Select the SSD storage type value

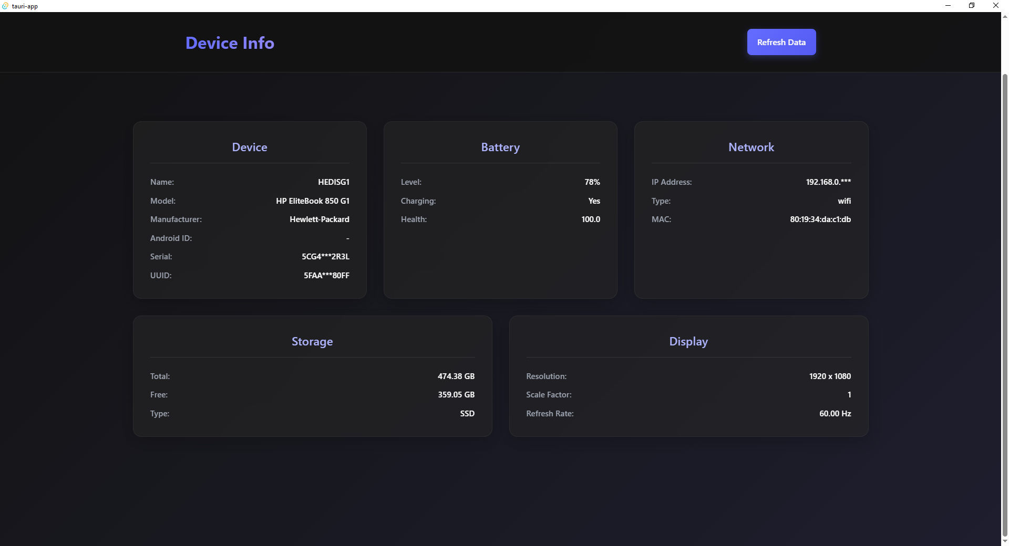(x=467, y=414)
